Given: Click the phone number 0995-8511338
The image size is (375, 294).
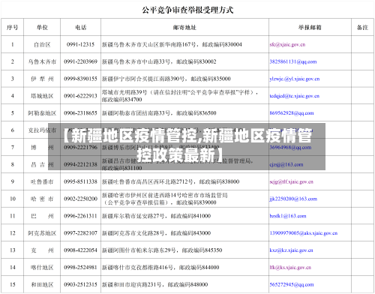Looking at the screenshot, I should point(80,181).
